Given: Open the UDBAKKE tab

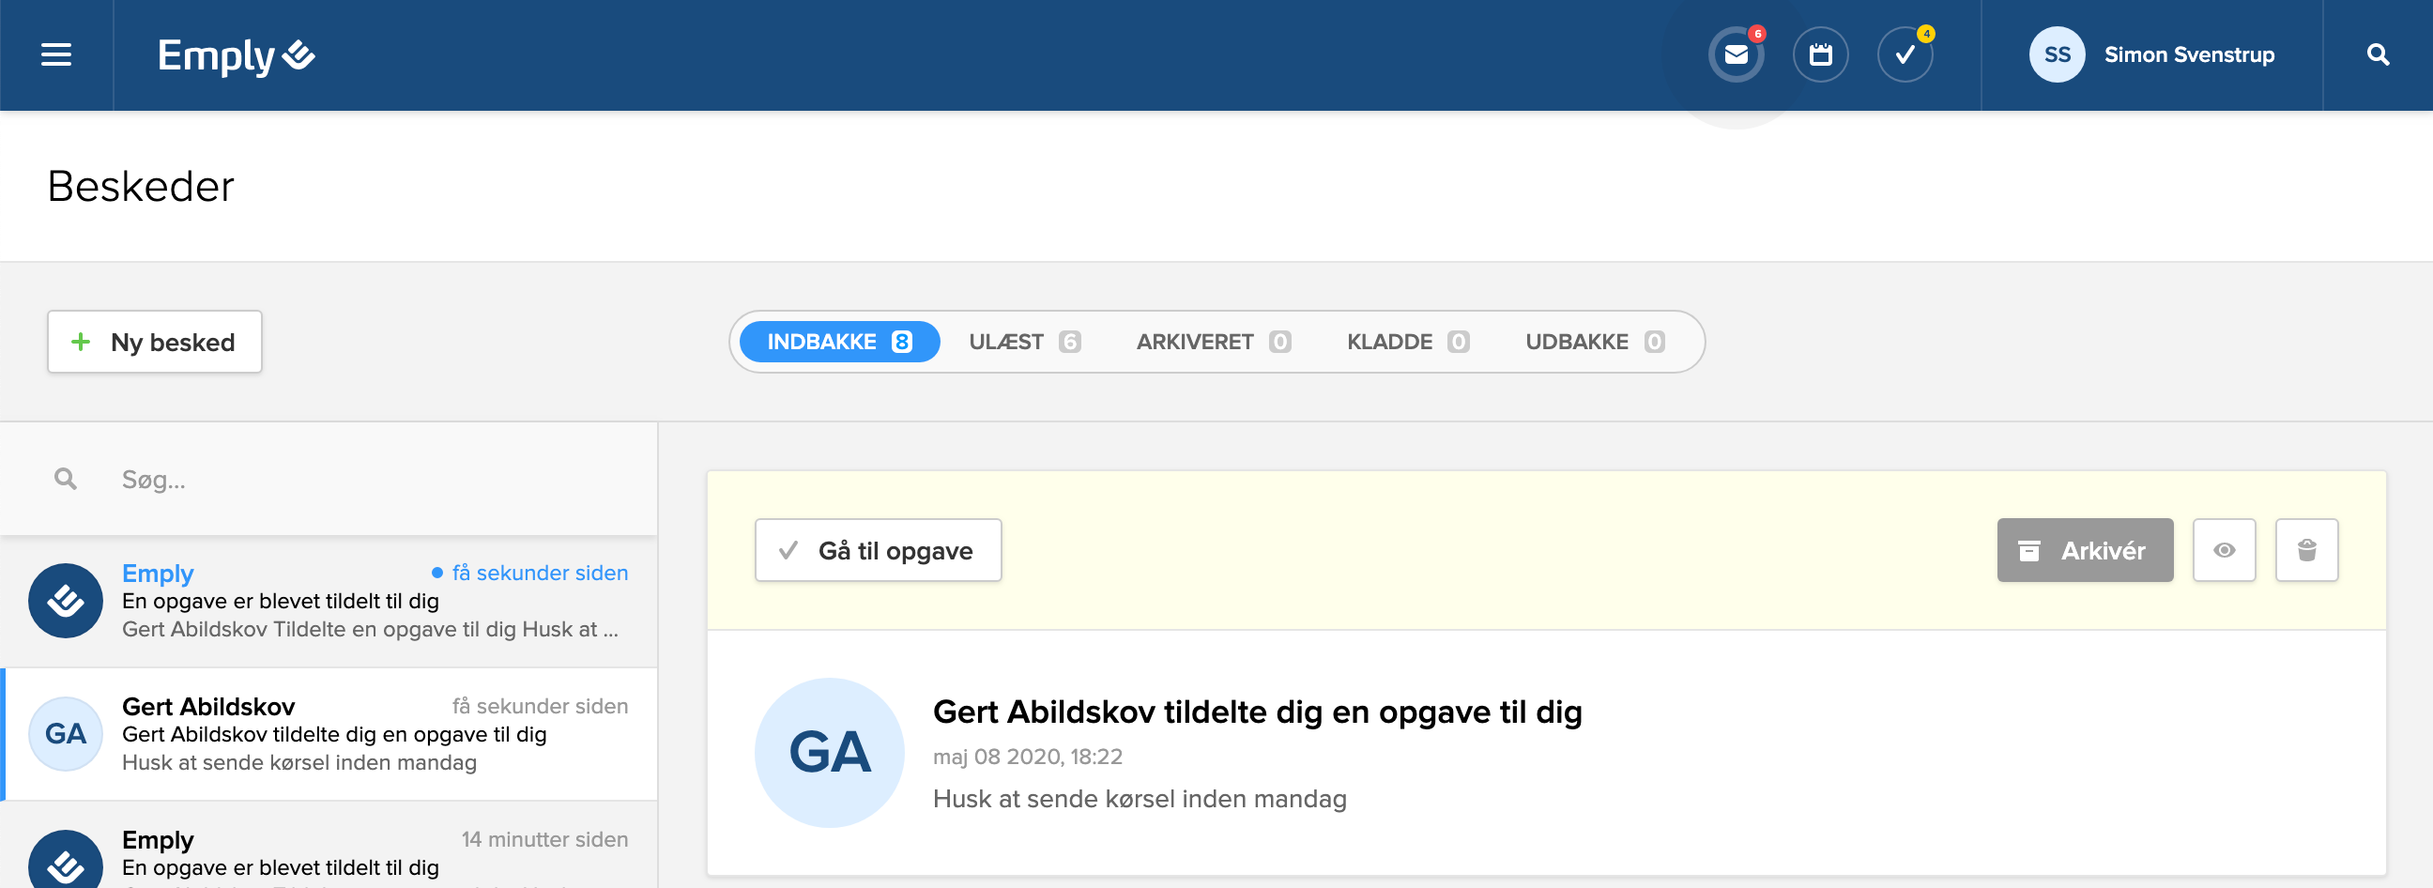Looking at the screenshot, I should click(1594, 342).
